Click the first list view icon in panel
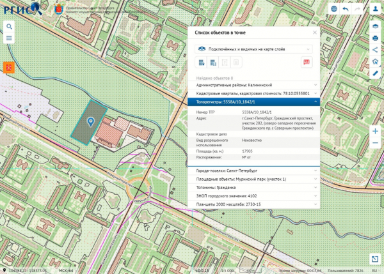 (201, 62)
